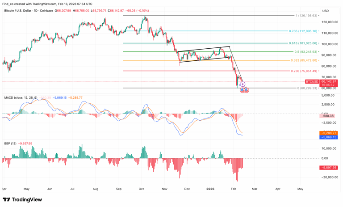Click the pink −580.38 axis price tag

(327, 116)
